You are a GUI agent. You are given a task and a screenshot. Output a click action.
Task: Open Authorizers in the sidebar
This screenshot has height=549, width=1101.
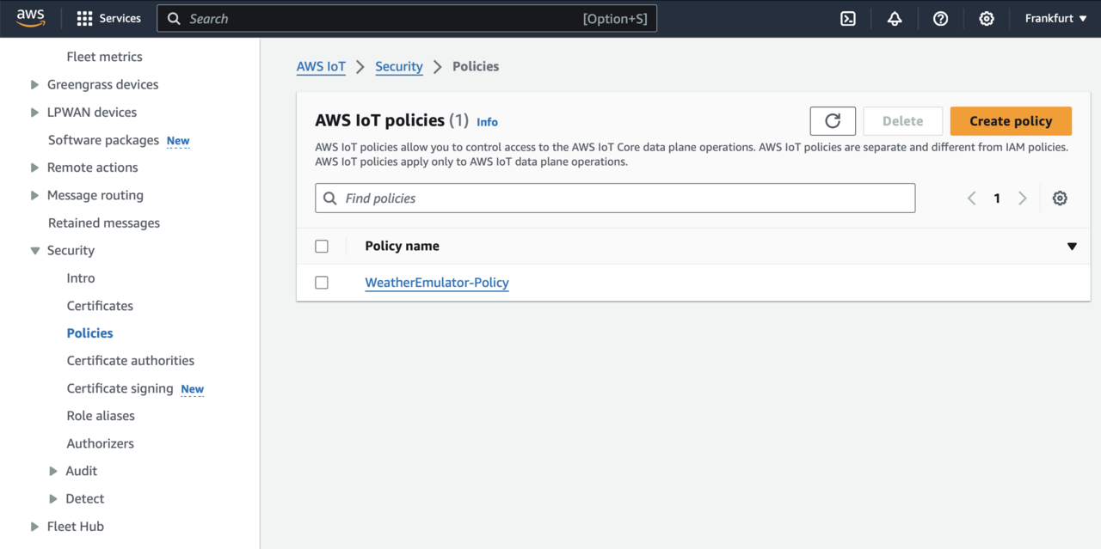click(101, 443)
